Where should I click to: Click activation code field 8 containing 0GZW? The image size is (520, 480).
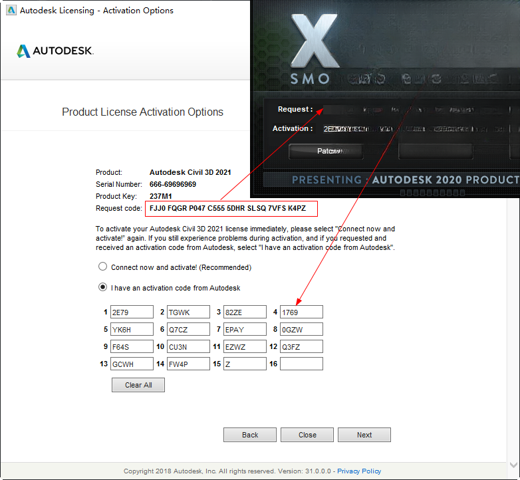(301, 329)
